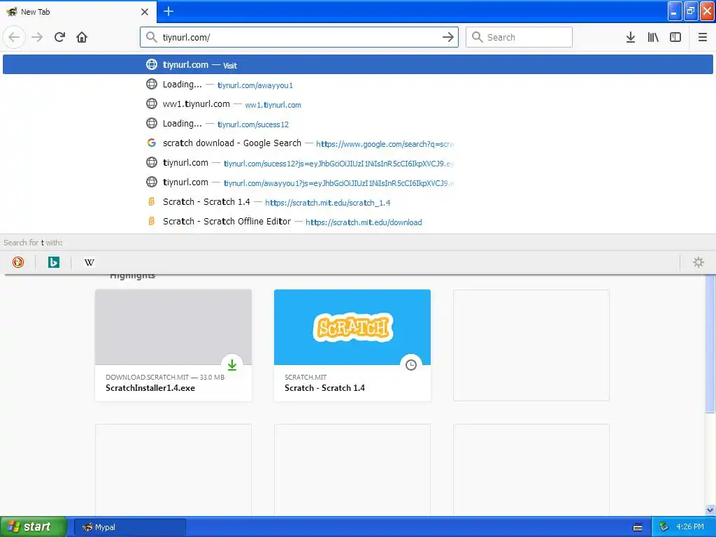Viewport: 716px width, 537px height.
Task: Visit the tiynurl.com top suggestion
Action: pyautogui.click(x=358, y=64)
